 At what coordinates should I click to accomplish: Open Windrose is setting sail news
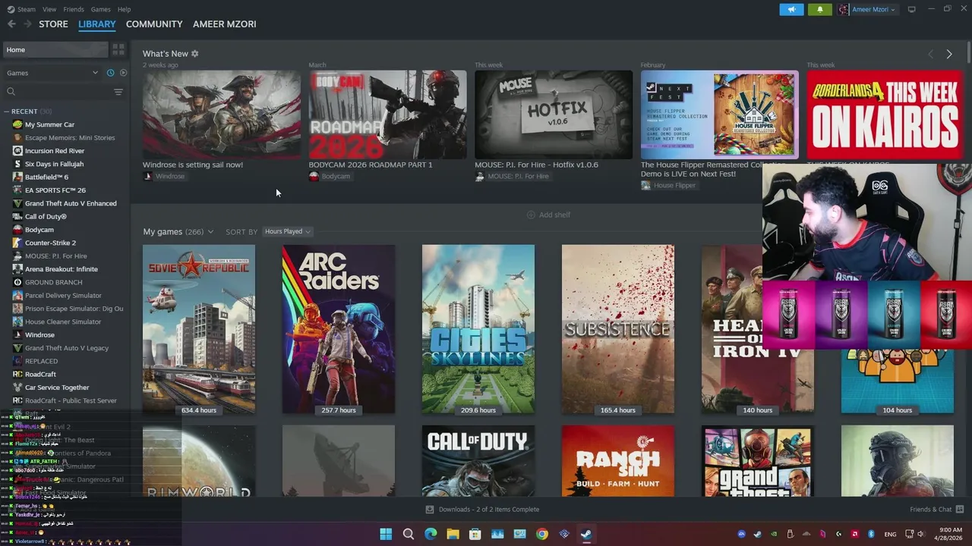[x=221, y=115]
